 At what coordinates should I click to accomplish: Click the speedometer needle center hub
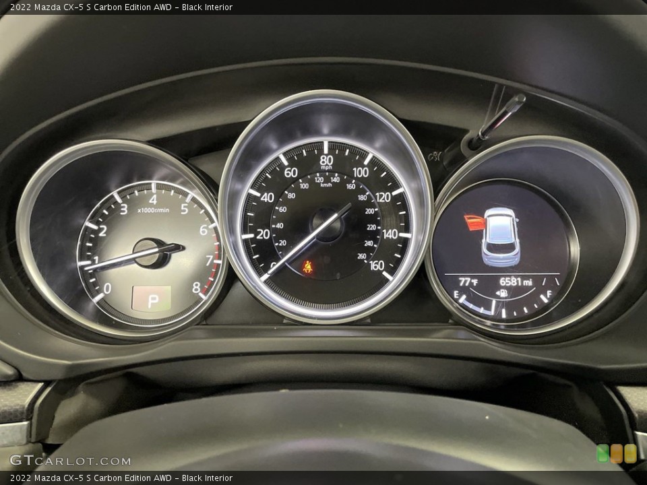pyautogui.click(x=328, y=224)
